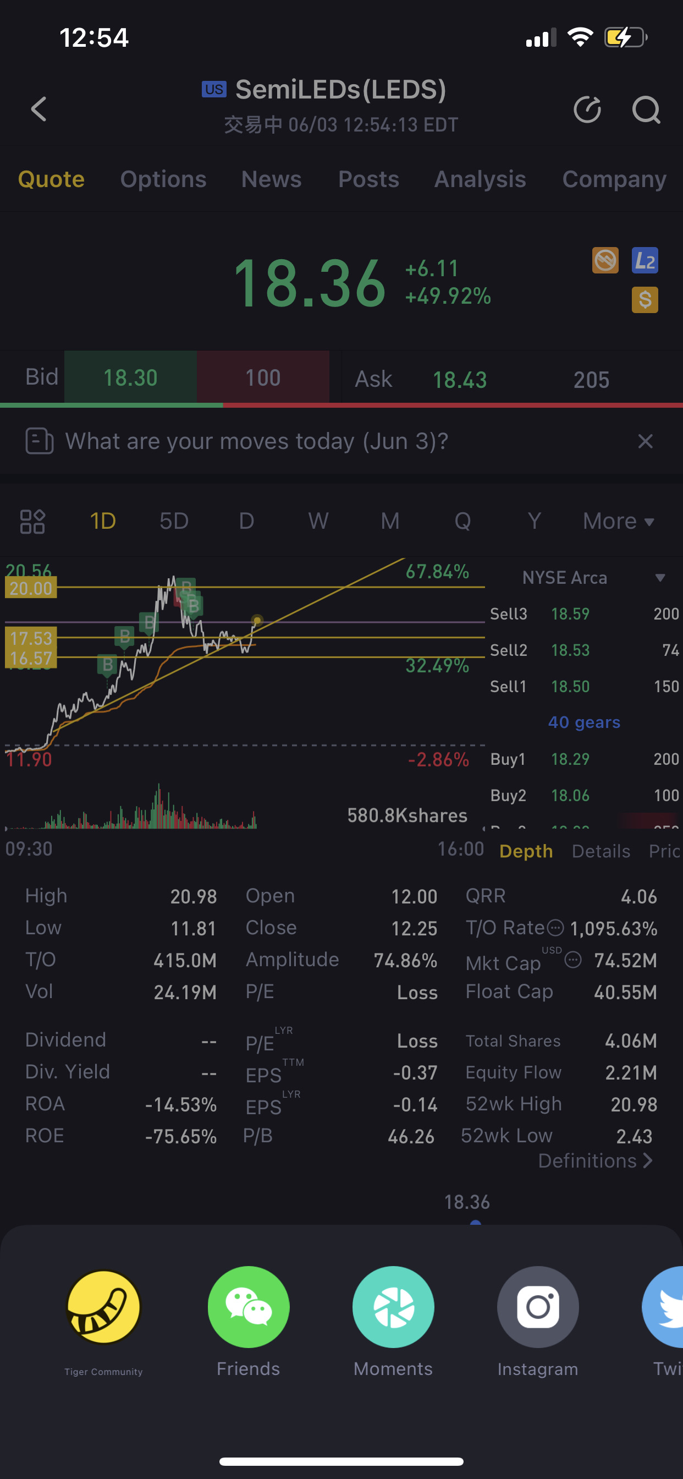Switch to the Options tab
The image size is (683, 1479).
point(163,179)
